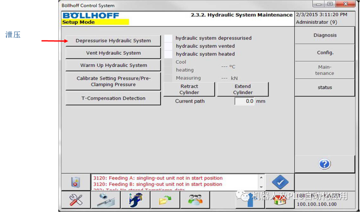Image resolution: width=360 pixels, height=212 pixels.
Task: Click the Setup Mode yellow banner
Action: 96,22
